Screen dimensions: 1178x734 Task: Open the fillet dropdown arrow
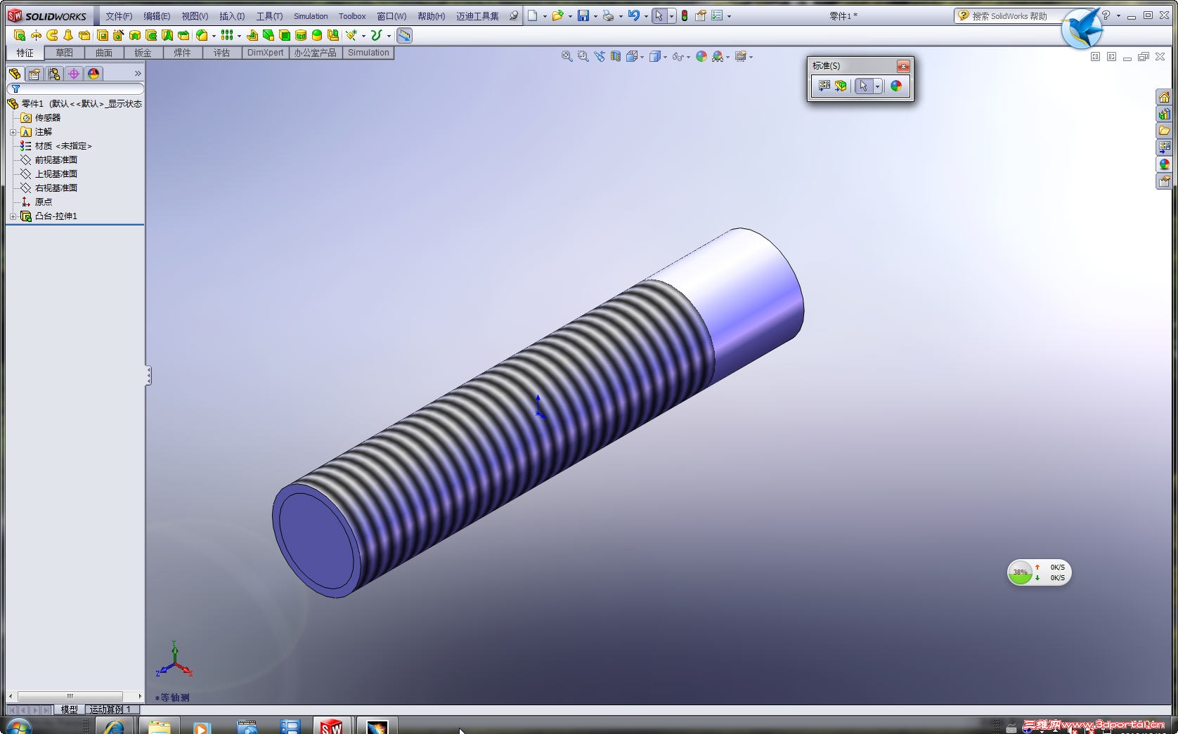pyautogui.click(x=214, y=36)
